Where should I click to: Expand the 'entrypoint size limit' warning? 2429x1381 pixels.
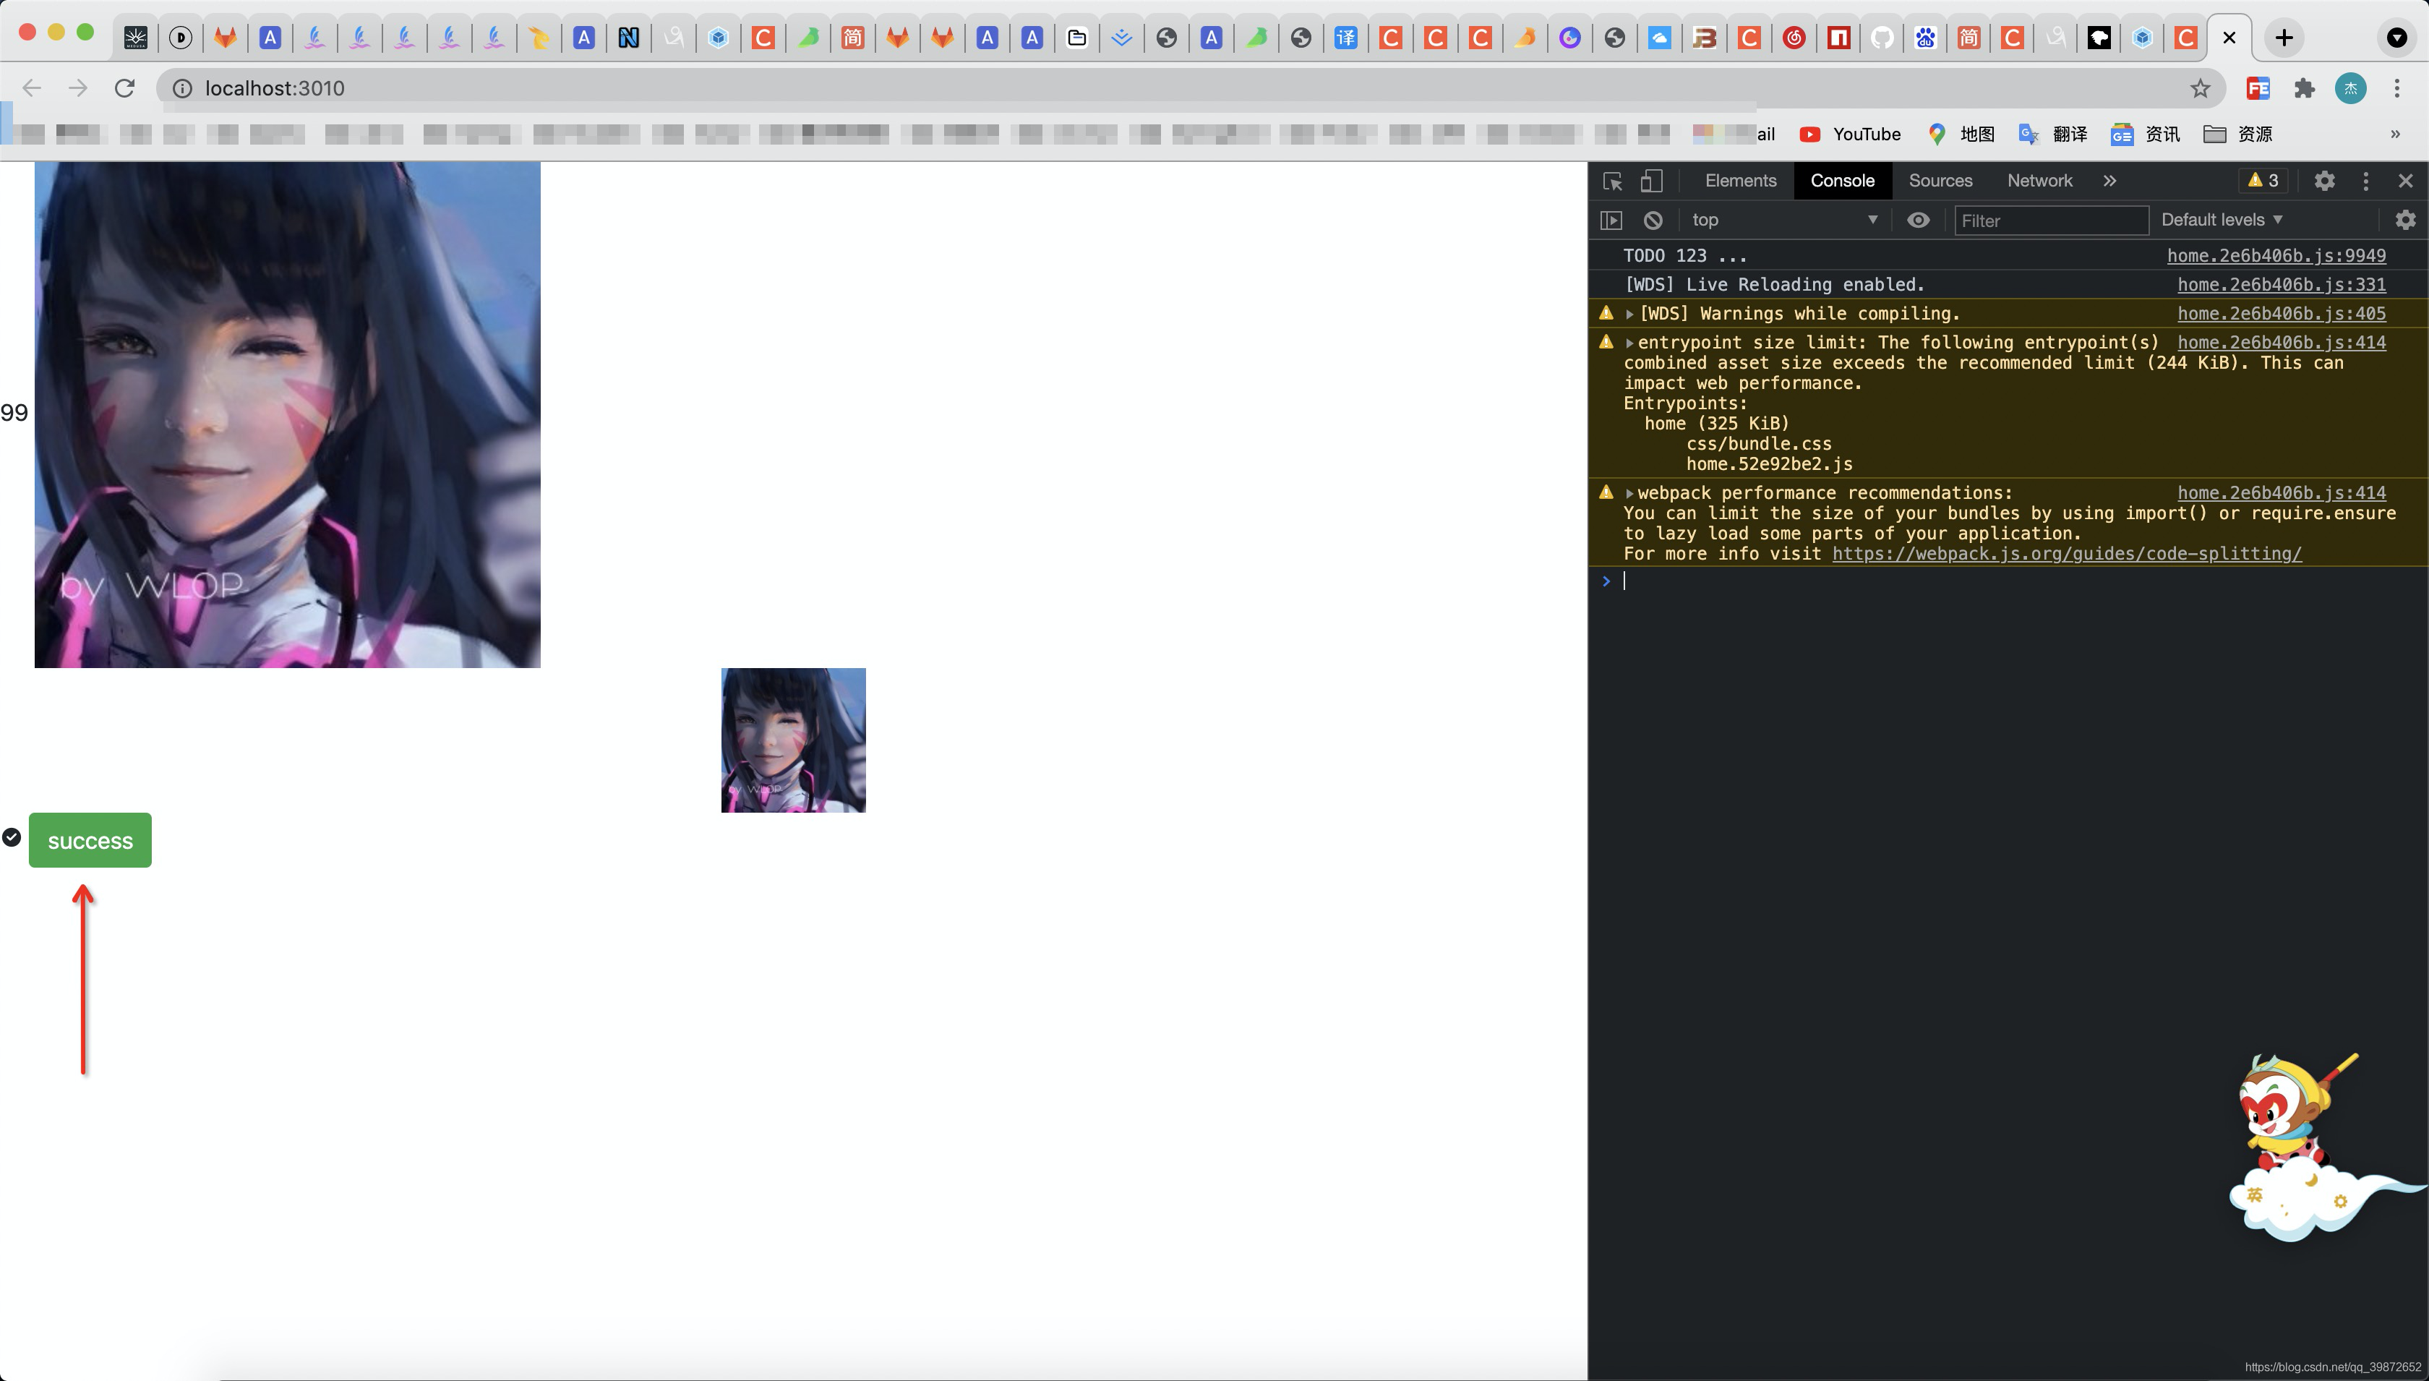1629,343
